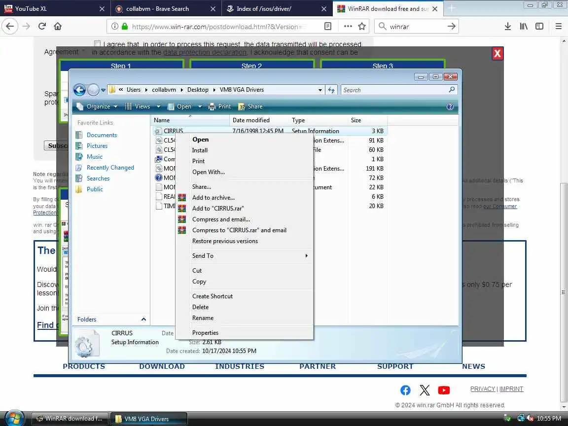Screen dimensions: 568x426
Task: Select Add to "CIRRUS.rar" entry
Action: 245,209
